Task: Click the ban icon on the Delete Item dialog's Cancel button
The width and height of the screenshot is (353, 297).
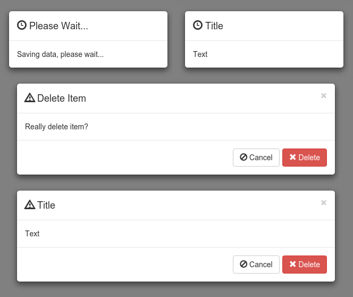Action: [243, 157]
